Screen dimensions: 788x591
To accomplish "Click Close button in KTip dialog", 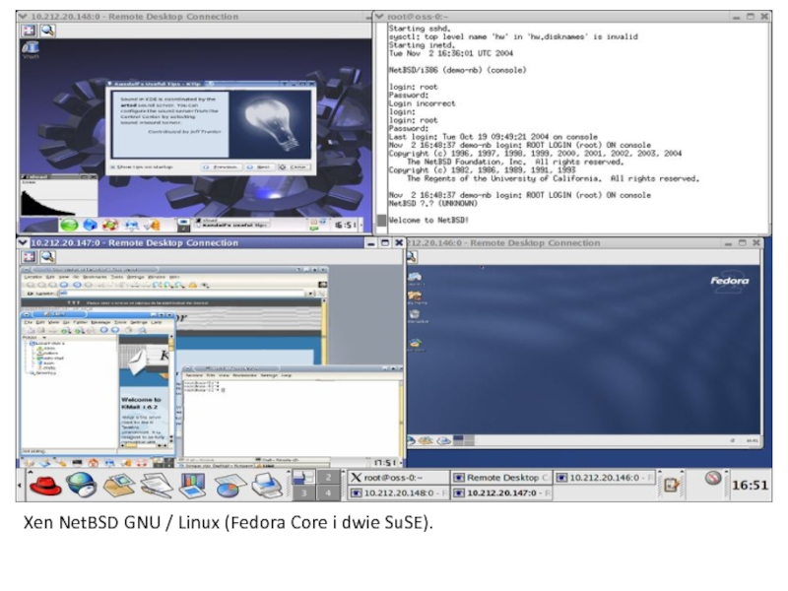I will coord(294,166).
